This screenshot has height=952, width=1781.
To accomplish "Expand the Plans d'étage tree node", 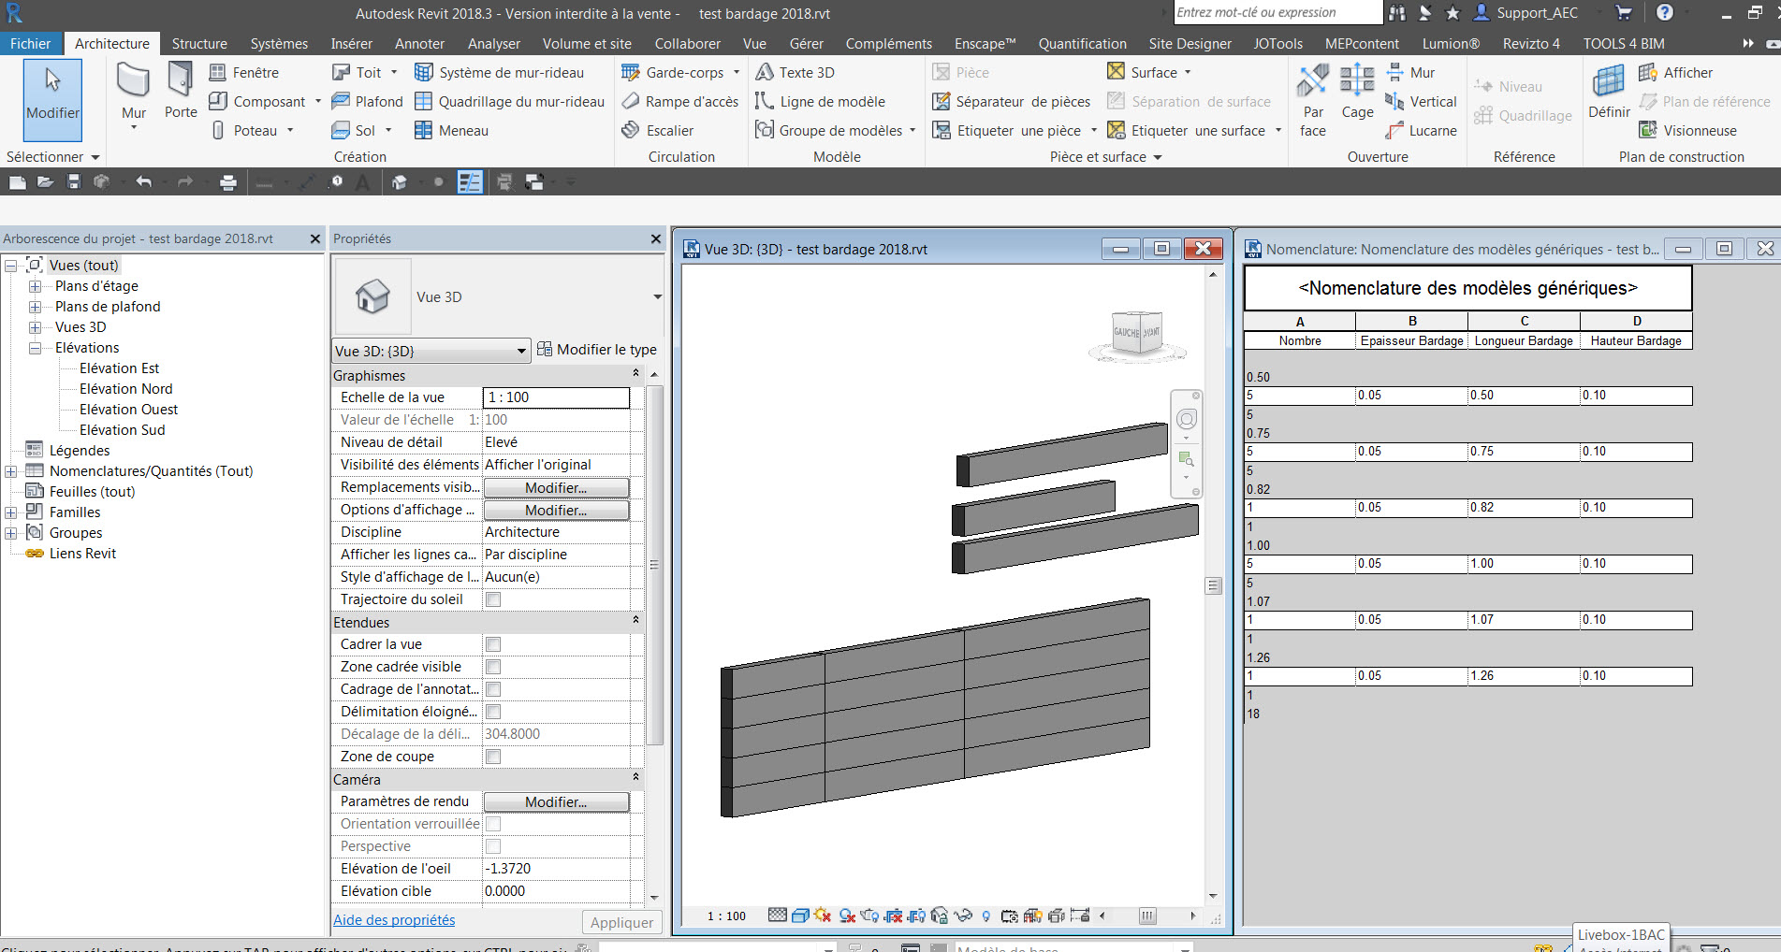I will (x=35, y=286).
